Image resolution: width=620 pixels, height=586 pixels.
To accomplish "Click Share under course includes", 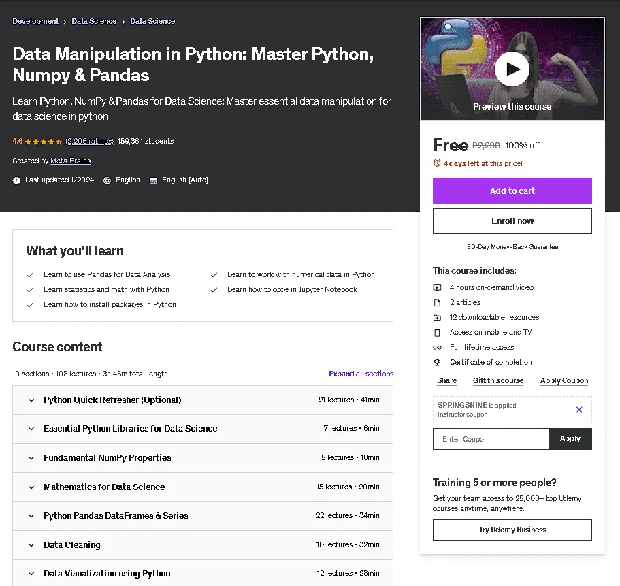I will [x=447, y=380].
